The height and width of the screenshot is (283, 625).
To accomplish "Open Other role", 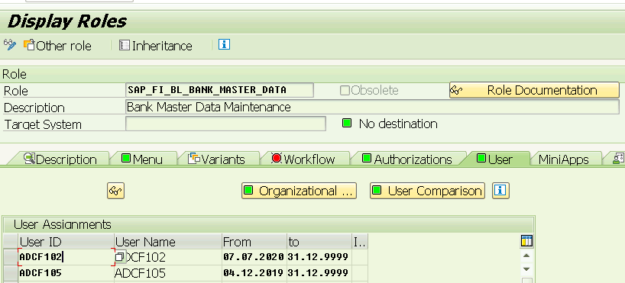I will [57, 46].
